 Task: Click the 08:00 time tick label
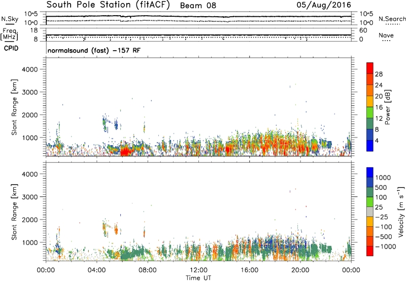148,270
